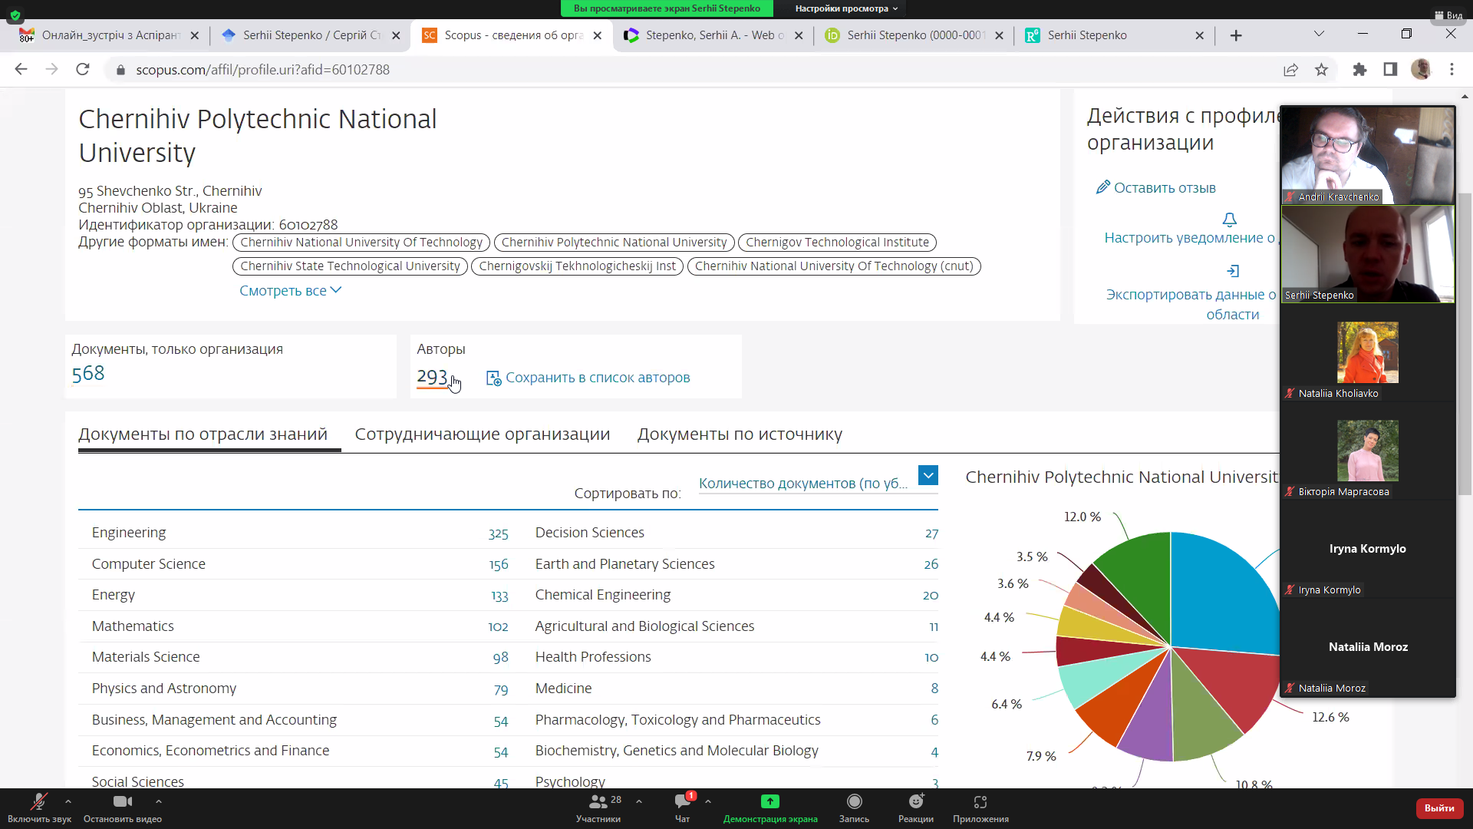The image size is (1473, 829).
Task: Reload the Scopus page
Action: click(83, 70)
